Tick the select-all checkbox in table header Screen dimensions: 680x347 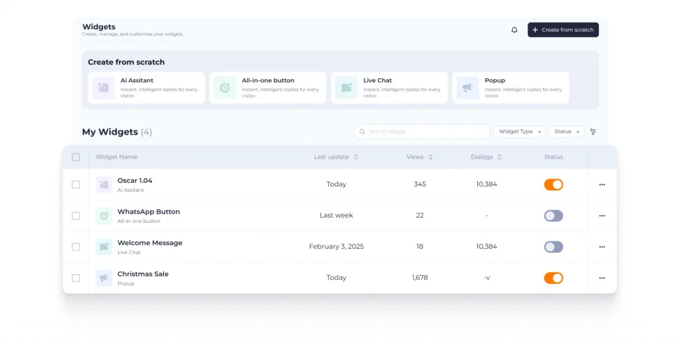click(76, 157)
